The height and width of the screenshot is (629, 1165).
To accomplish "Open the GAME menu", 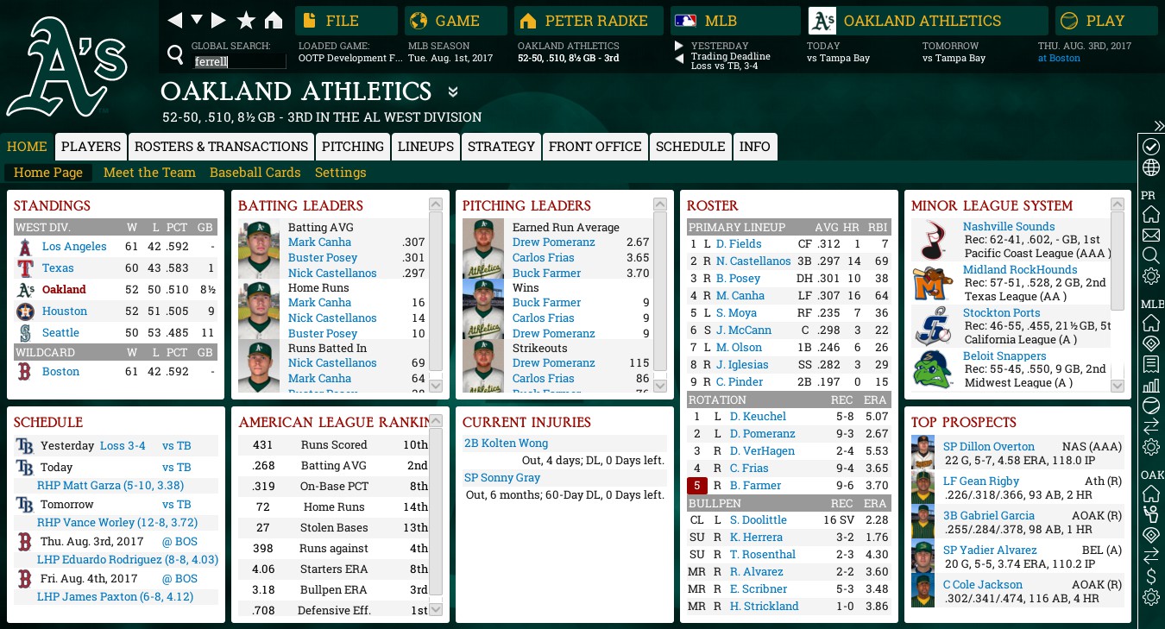I will pos(457,21).
